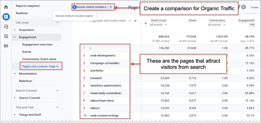The height and width of the screenshot is (123, 261).
Task: Collapse the This and That section
Action: 57,107
